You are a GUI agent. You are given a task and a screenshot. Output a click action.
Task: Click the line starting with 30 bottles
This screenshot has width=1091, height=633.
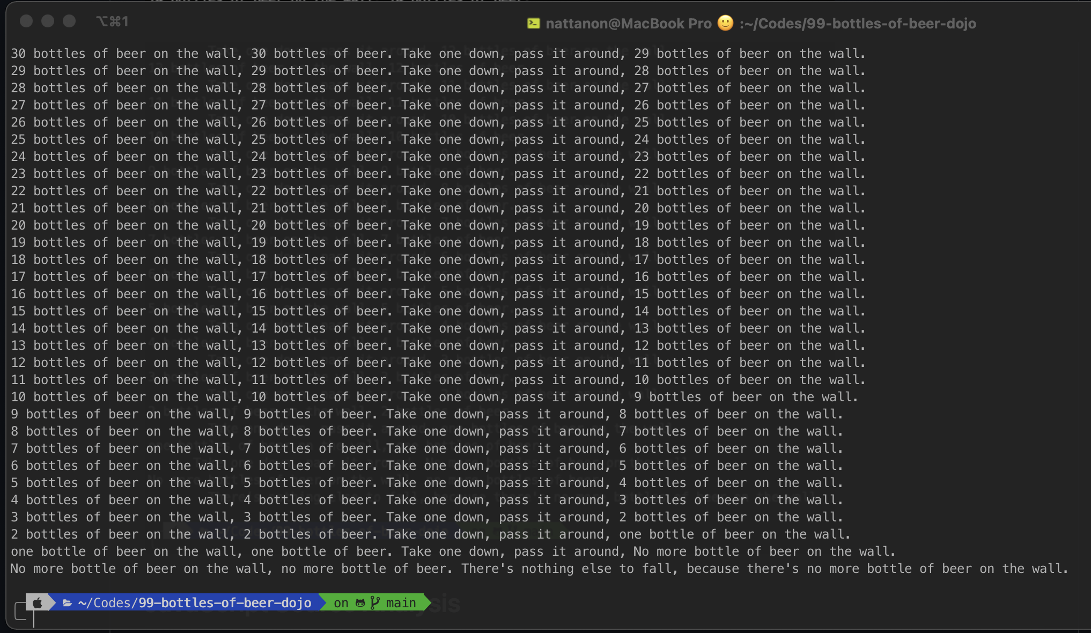click(x=438, y=54)
